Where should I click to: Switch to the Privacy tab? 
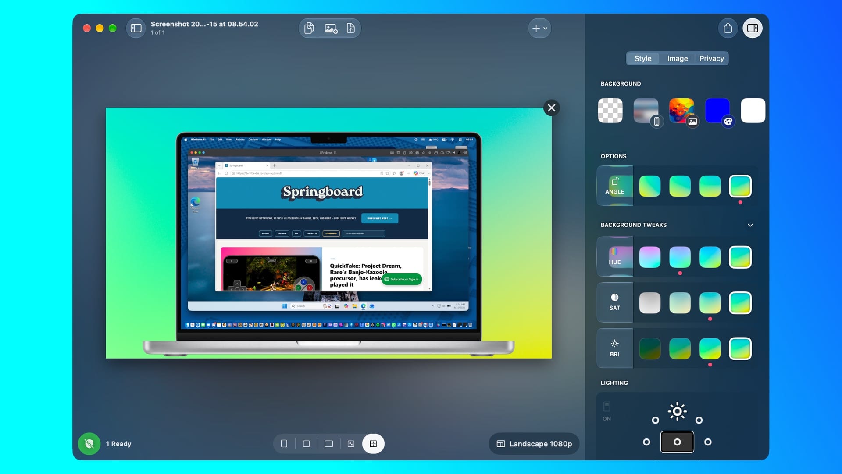[711, 58]
